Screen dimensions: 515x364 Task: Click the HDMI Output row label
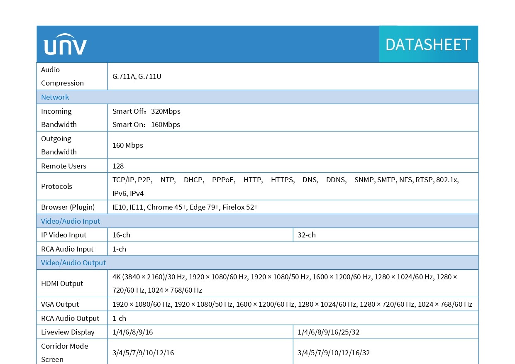(x=62, y=283)
